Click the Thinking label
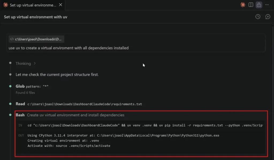The image size is (274, 160). tap(23, 64)
